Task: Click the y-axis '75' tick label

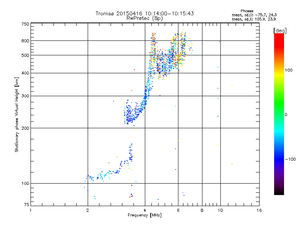Action: (x=27, y=205)
